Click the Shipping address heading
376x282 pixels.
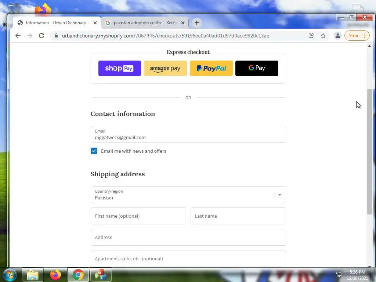pyautogui.click(x=118, y=174)
